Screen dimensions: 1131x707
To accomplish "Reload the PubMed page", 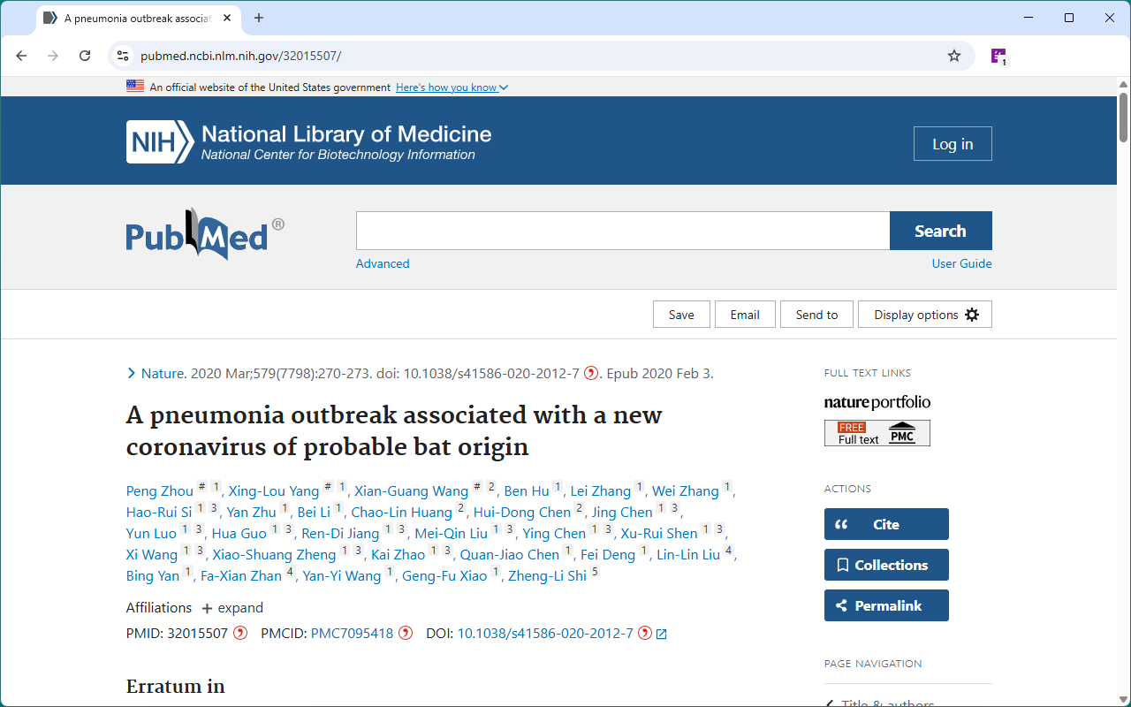I will click(x=85, y=56).
